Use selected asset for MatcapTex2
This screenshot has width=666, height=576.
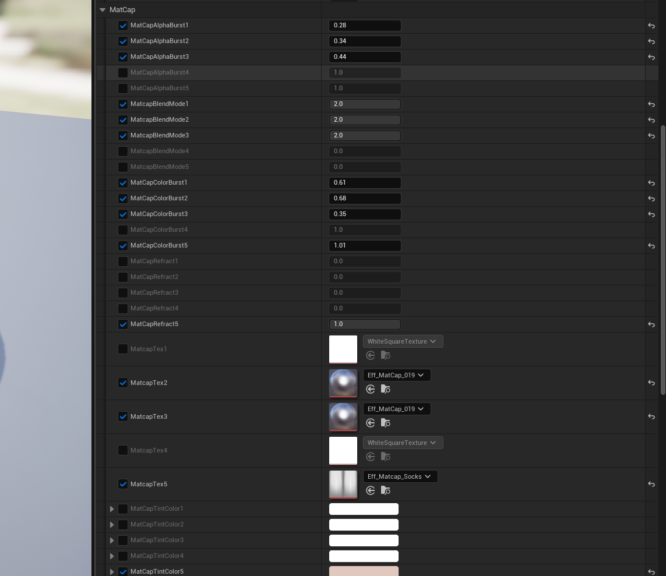(370, 389)
